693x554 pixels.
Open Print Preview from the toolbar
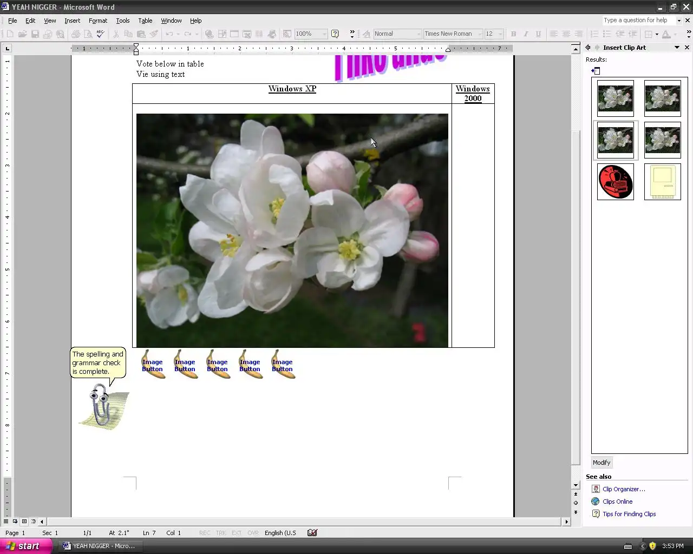click(88, 34)
